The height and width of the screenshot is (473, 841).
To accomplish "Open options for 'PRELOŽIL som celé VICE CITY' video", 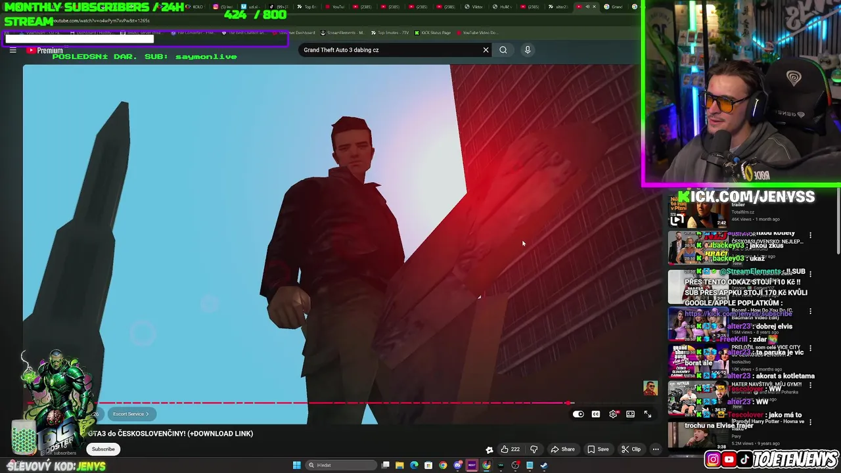I will (x=810, y=348).
